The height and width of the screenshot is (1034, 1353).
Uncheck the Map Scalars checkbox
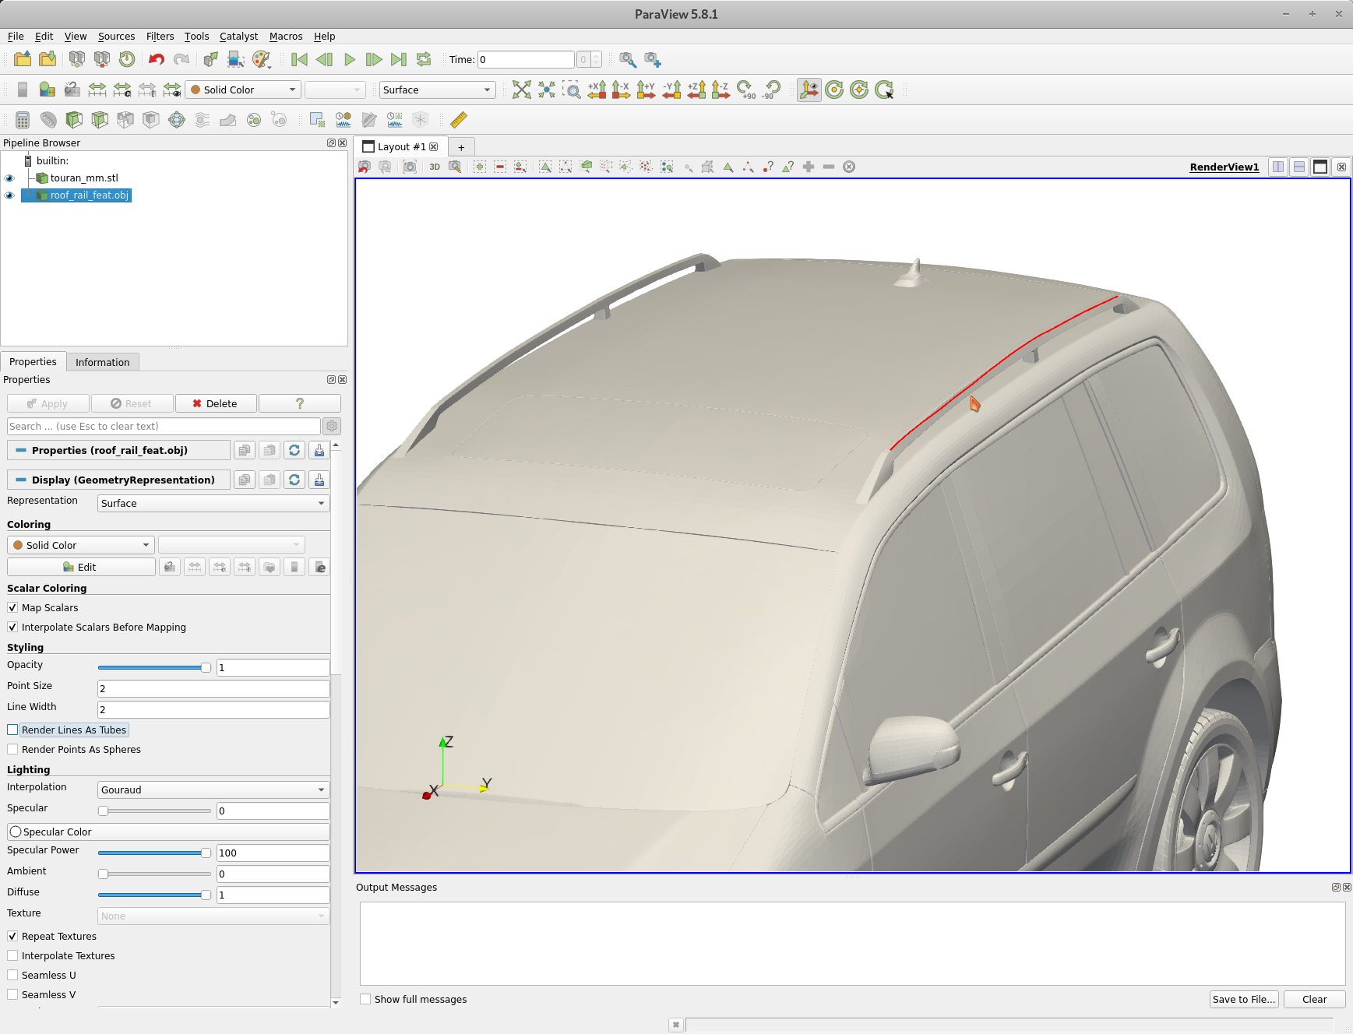[x=12, y=607]
